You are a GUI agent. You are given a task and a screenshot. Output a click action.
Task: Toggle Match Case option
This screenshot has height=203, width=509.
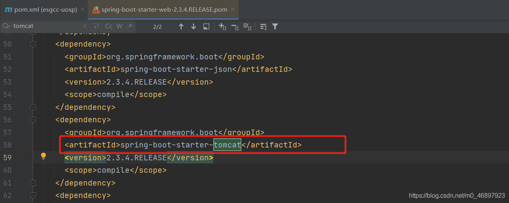point(109,26)
